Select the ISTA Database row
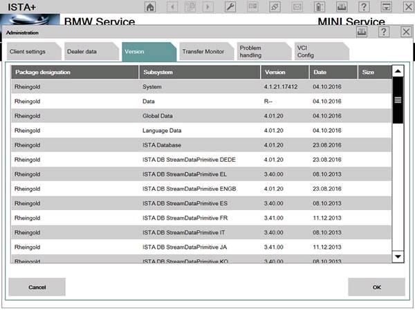415x311 pixels. point(201,145)
